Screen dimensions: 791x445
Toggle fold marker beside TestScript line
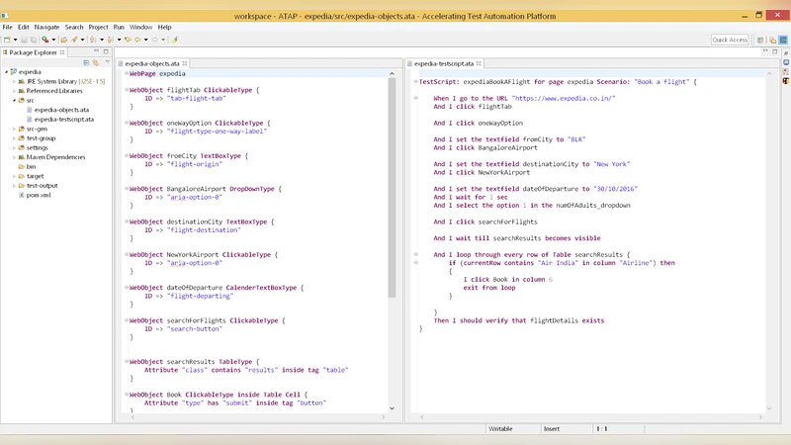pyautogui.click(x=416, y=81)
